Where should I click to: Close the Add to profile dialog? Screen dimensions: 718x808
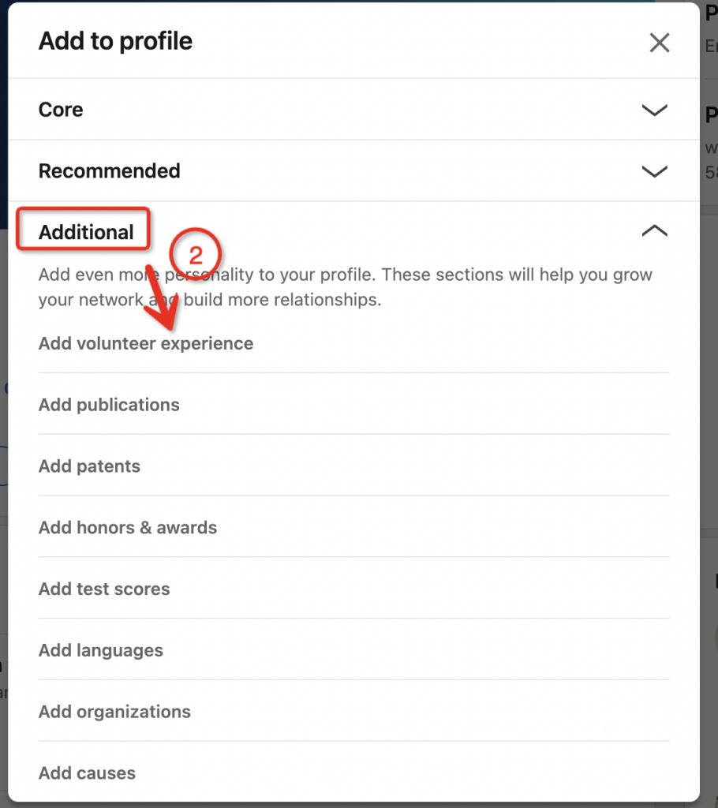659,43
